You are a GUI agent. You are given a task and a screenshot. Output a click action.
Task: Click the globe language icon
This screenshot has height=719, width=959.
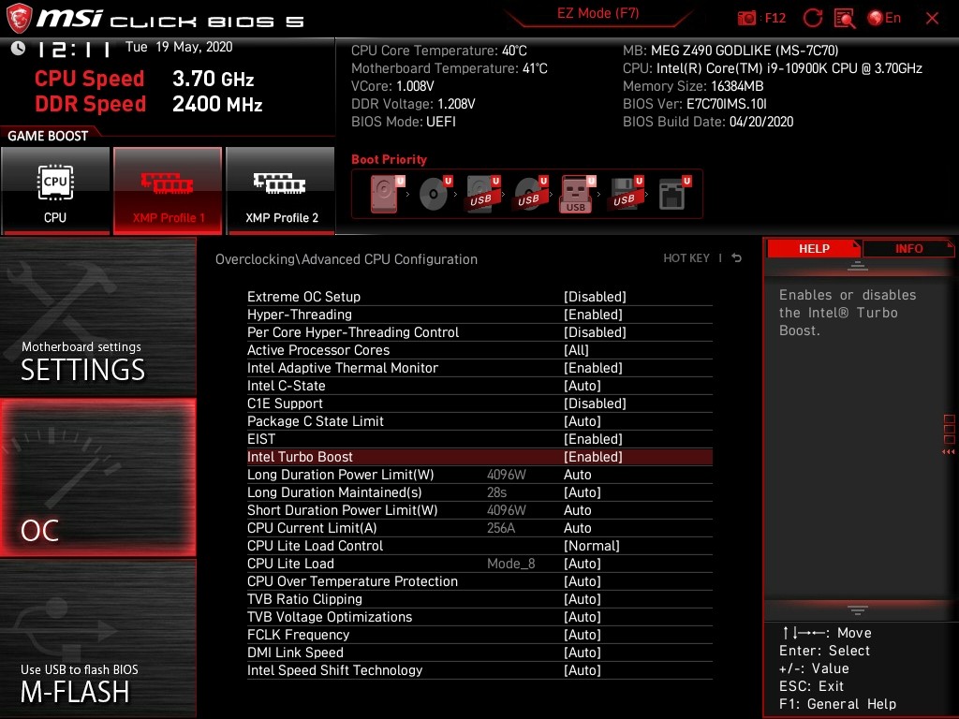(x=876, y=18)
